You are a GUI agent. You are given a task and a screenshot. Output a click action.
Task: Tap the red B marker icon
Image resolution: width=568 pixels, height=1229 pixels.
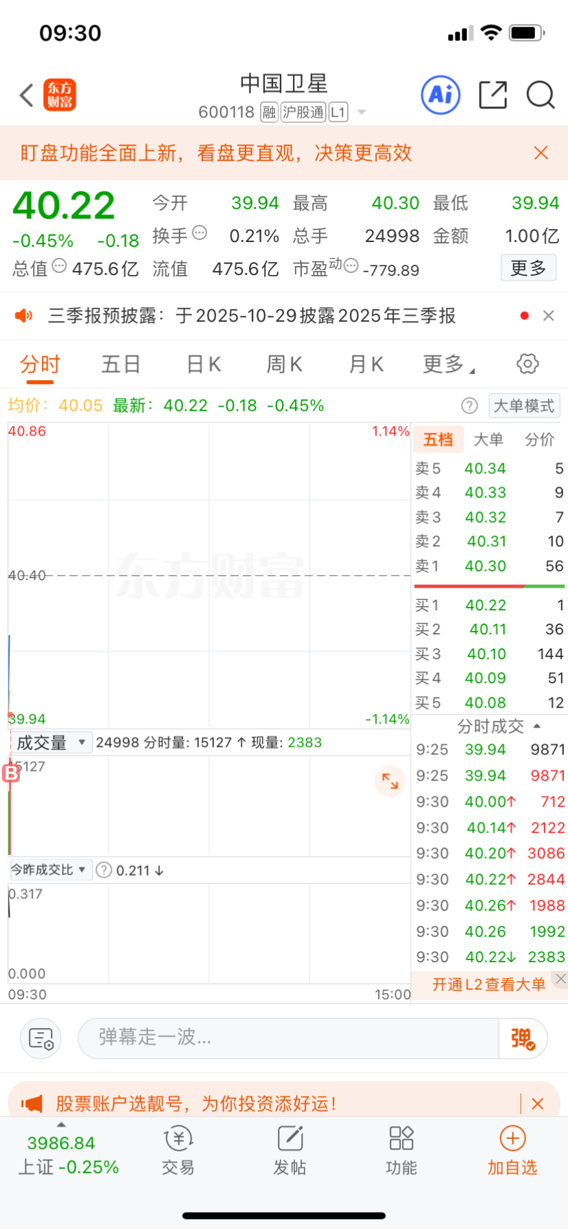11,774
